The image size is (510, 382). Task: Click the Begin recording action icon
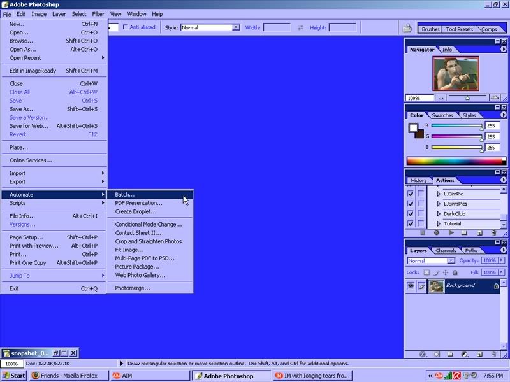[x=437, y=232]
